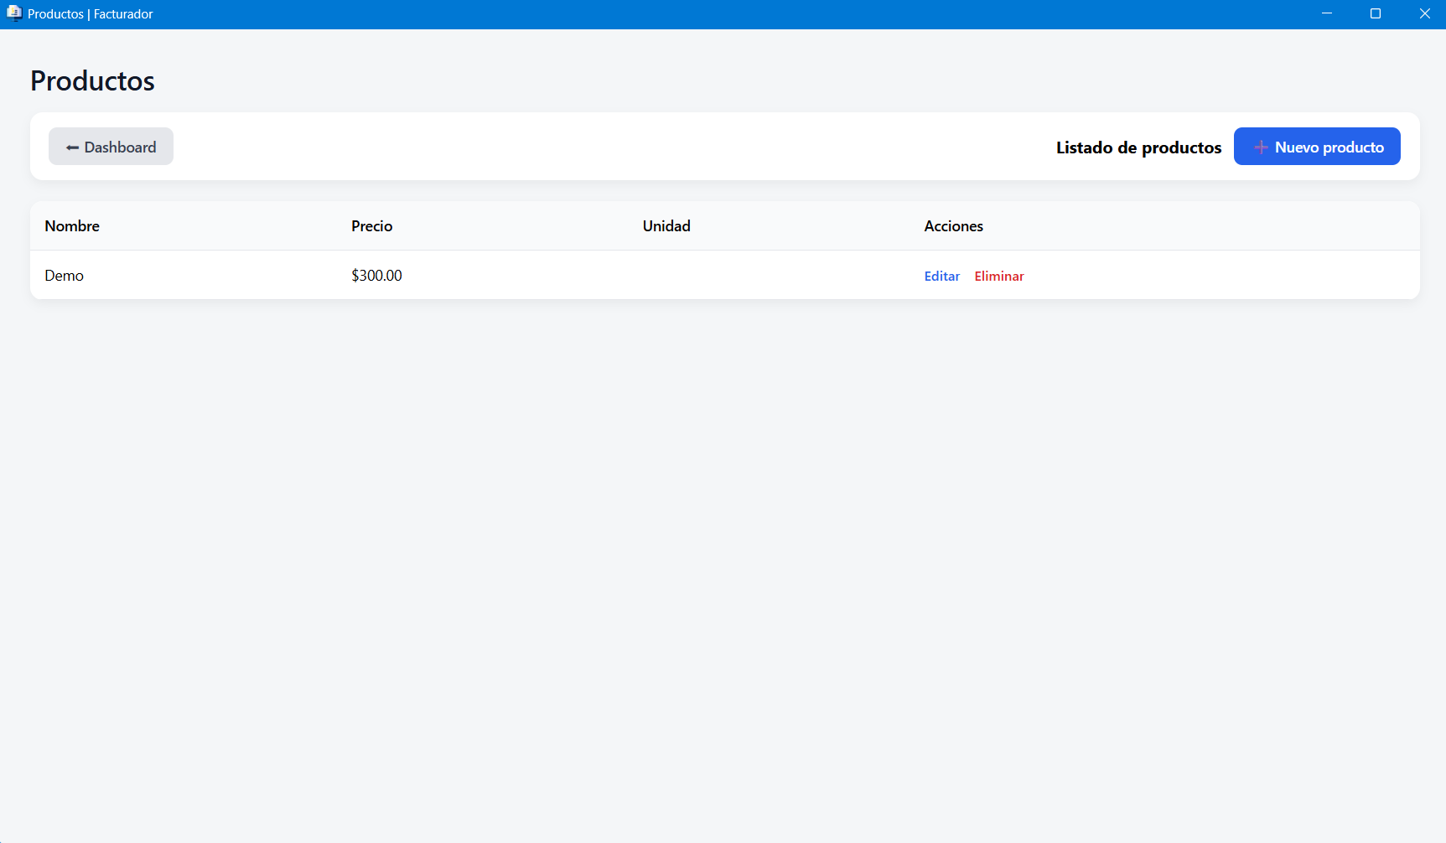The image size is (1446, 843).
Task: Click the left arrow icon on Dashboard button
Action: pos(72,147)
